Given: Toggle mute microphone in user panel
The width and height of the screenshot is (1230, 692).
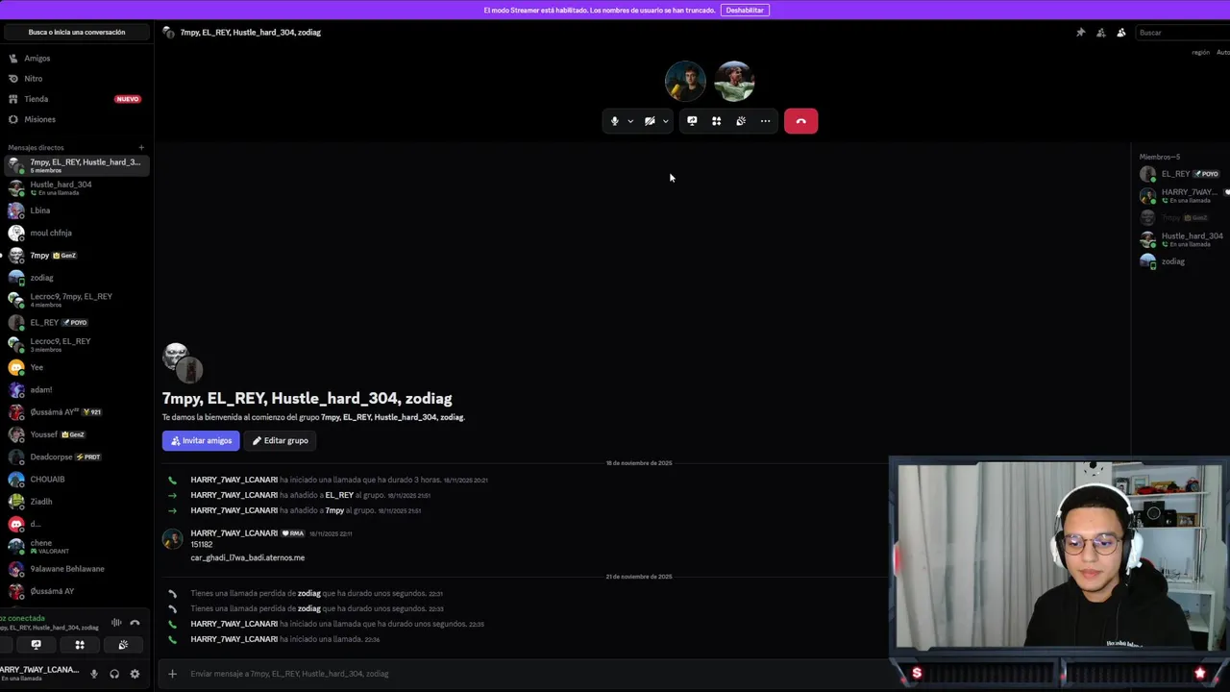Looking at the screenshot, I should 94,674.
